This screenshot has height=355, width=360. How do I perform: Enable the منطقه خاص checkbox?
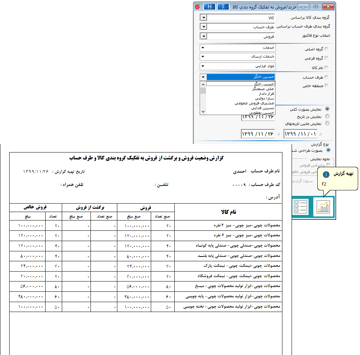pos(326,86)
